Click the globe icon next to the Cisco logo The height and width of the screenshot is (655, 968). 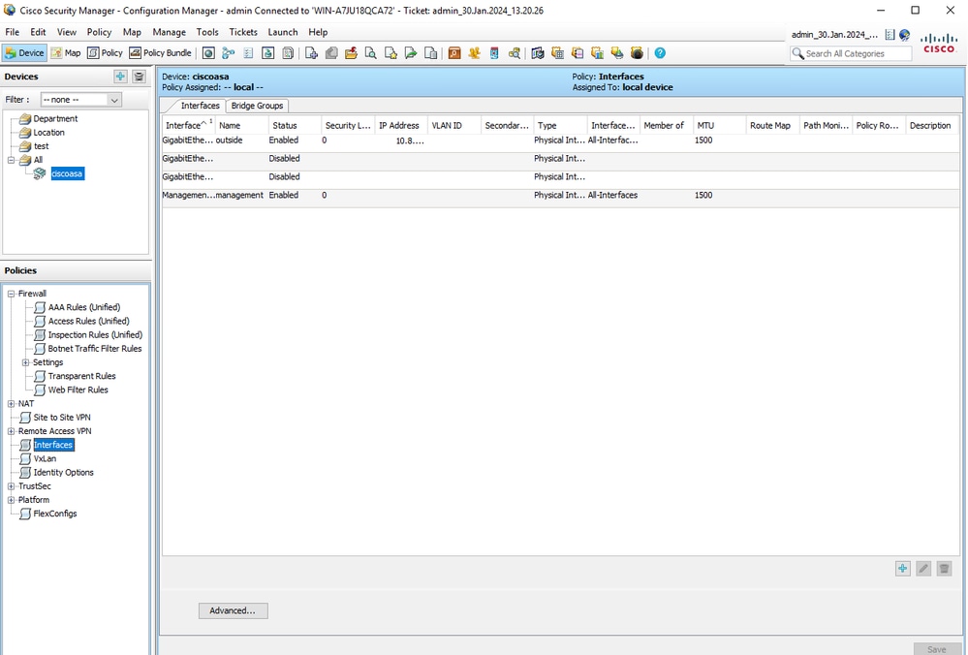point(904,35)
